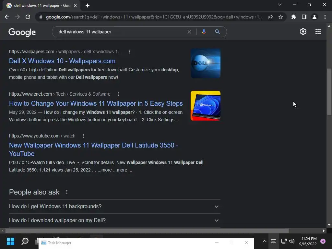Click the CNET Windows 11 laptop thumbnail

coord(206,106)
